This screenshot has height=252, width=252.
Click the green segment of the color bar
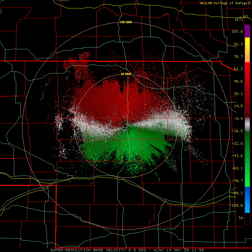(x=247, y=159)
